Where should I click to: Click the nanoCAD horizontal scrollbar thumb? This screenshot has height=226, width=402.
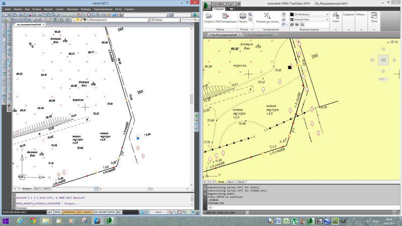point(150,189)
